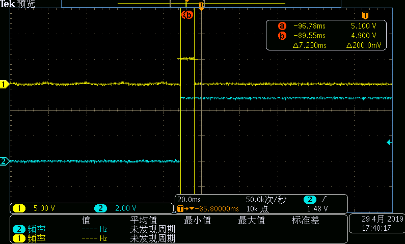Click the cyan 频率 label for channel 2
The width and height of the screenshot is (405, 244).
[x=37, y=229]
